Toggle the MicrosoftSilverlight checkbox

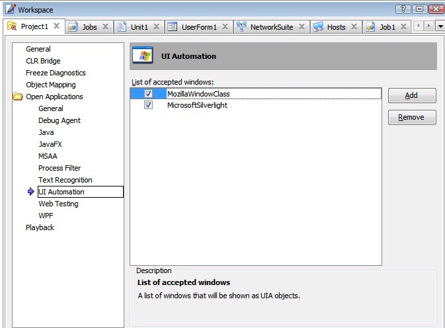149,105
